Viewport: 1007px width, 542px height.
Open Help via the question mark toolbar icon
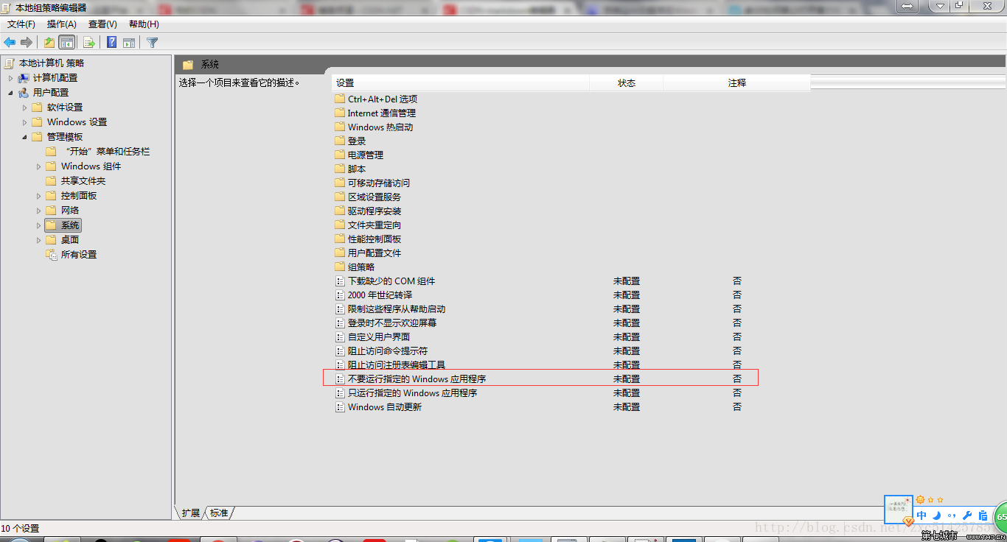111,42
